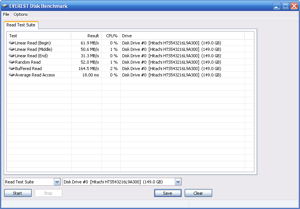Select the Linear Read (Begin) row label
300x209 pixels.
pyautogui.click(x=33, y=43)
